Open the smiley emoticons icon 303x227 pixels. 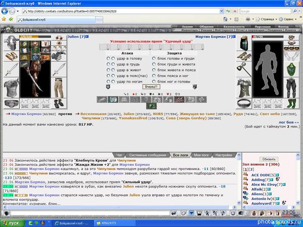tap(233, 213)
